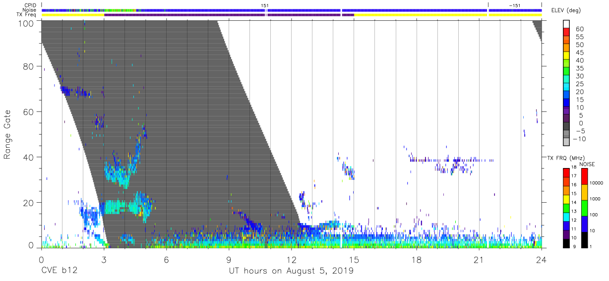Click the yellow 1000–10000 segment of NOISE colorbar

click(585, 192)
